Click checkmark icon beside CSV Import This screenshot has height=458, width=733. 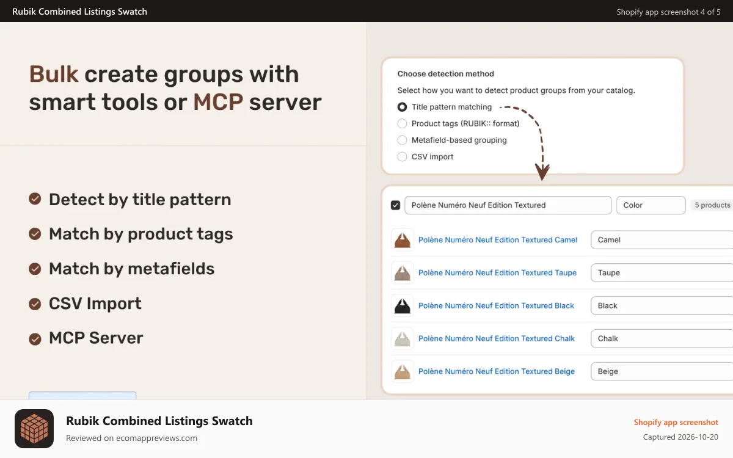35,303
